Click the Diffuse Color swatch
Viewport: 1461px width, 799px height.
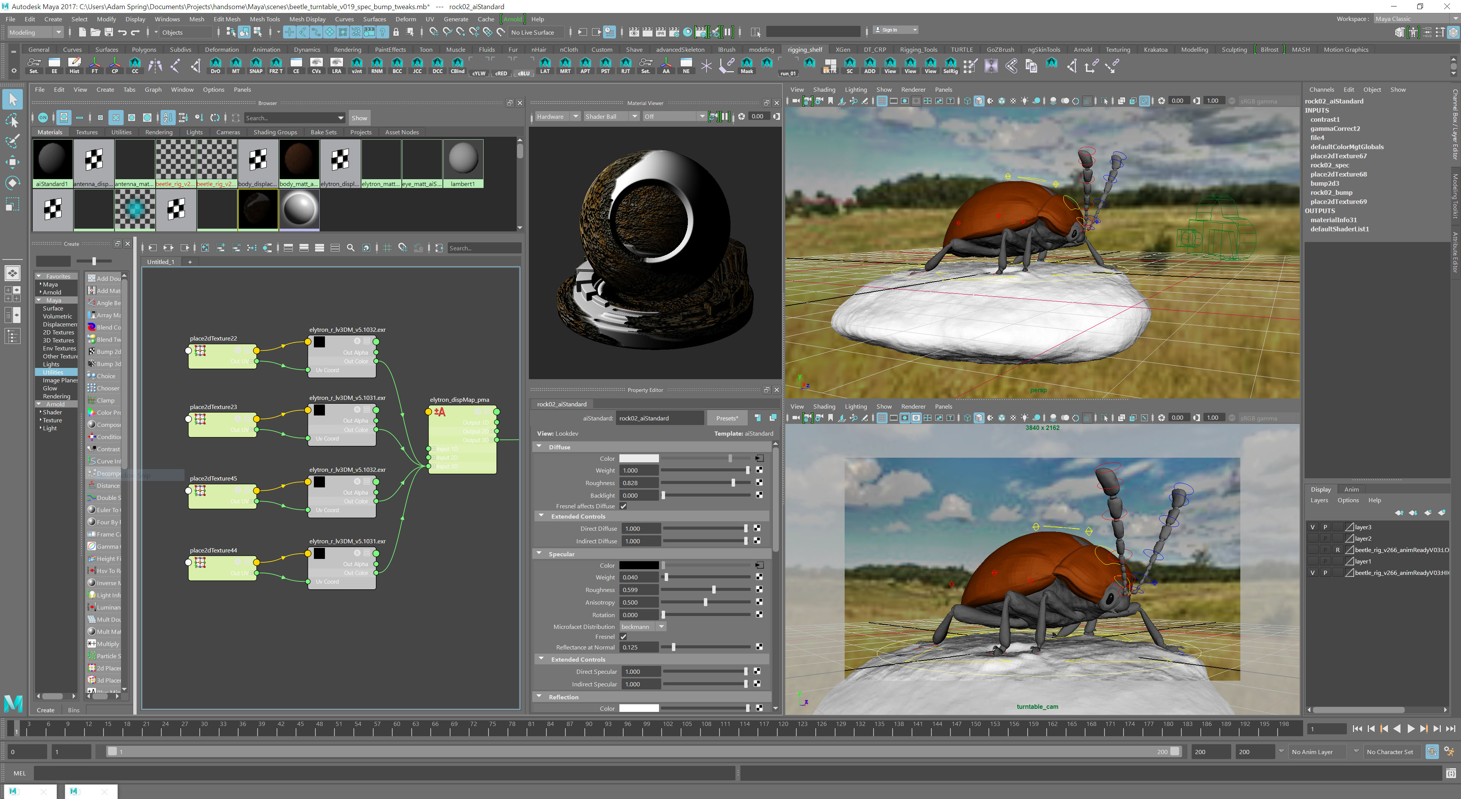tap(639, 458)
